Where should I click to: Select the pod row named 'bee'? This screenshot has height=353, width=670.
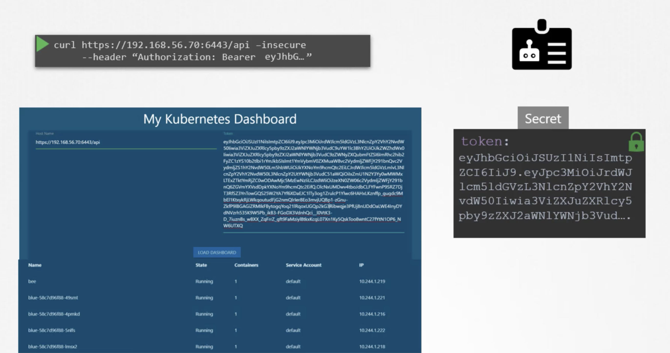pos(220,282)
